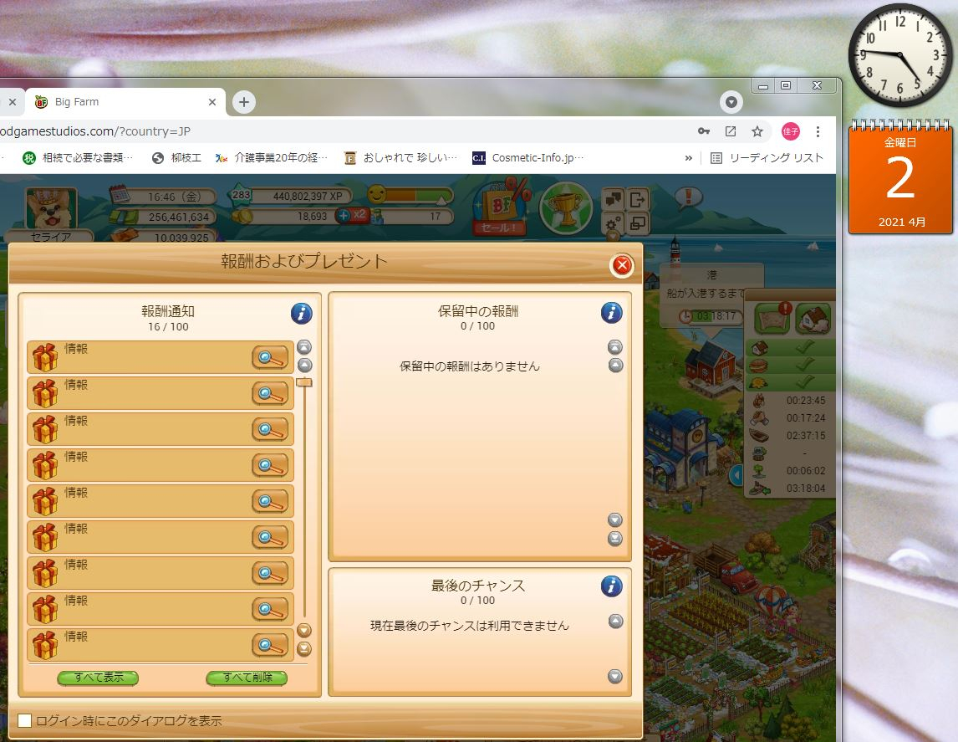Open bookmark おしゃれで 珍しい
The width and height of the screenshot is (958, 742).
400,158
